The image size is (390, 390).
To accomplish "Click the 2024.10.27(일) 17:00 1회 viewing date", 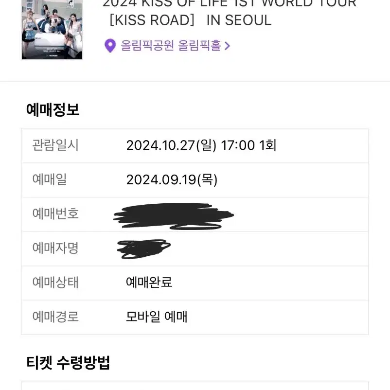I will [x=201, y=145].
